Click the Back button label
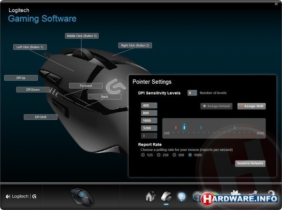The width and height of the screenshot is (282, 210). point(104,97)
